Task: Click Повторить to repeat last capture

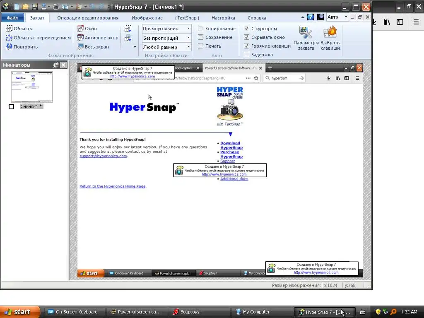Action: tap(22, 46)
